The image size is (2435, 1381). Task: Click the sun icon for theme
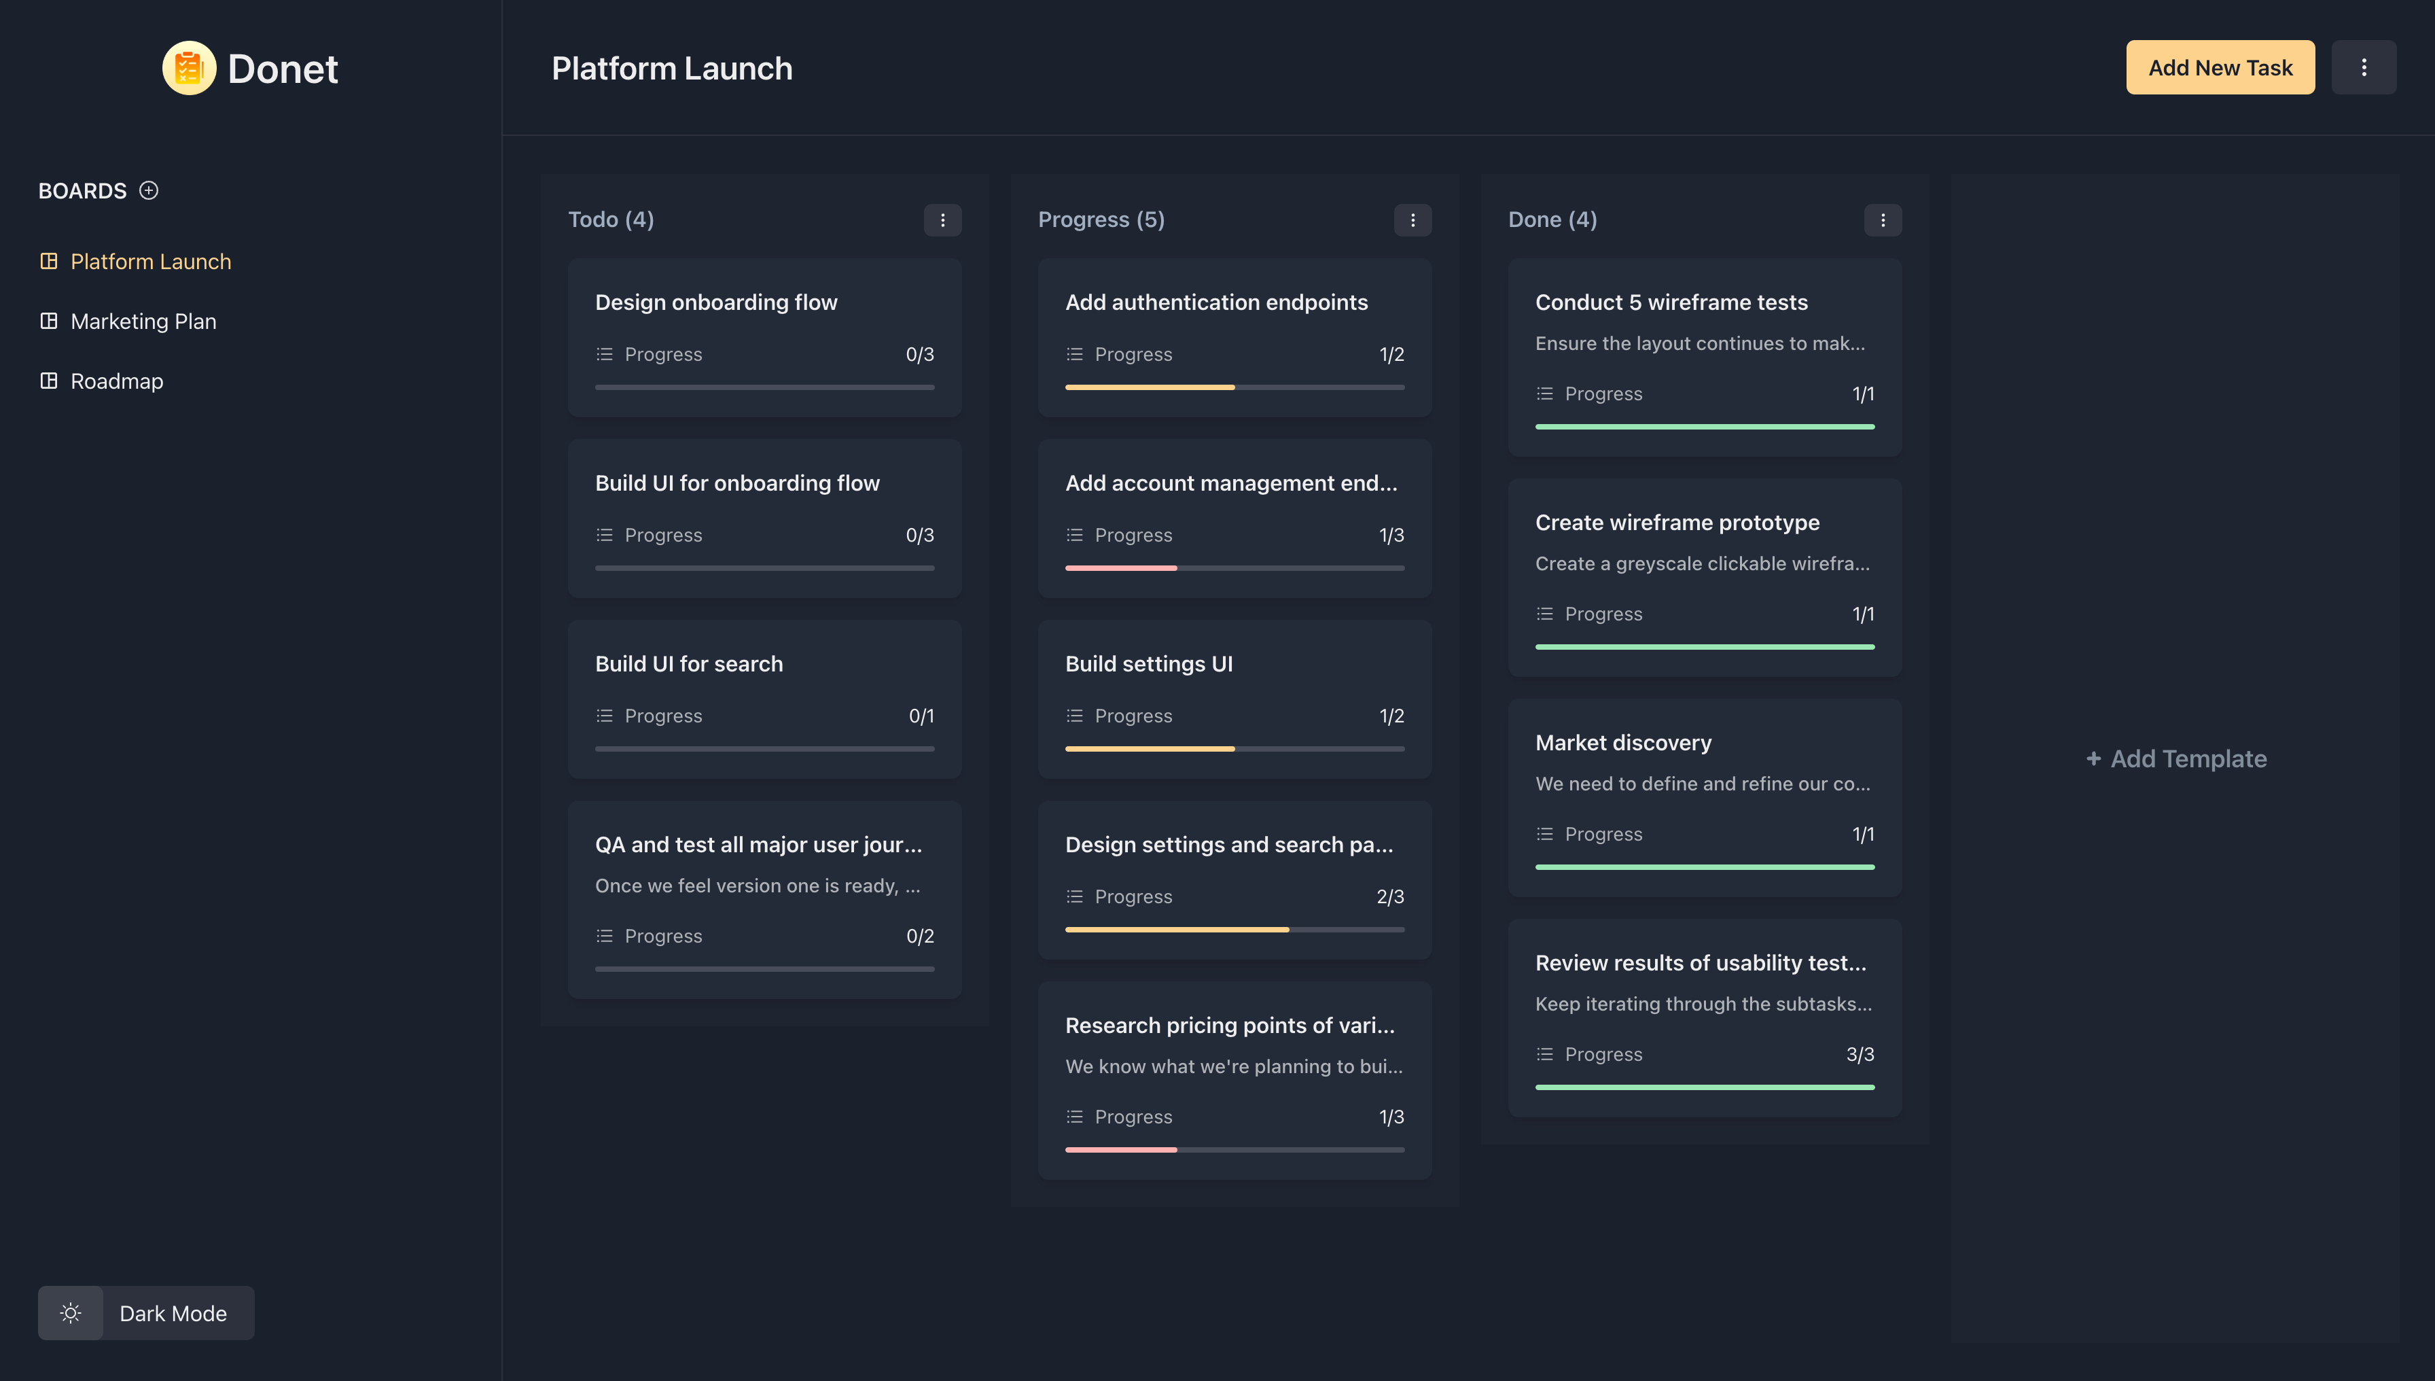71,1313
